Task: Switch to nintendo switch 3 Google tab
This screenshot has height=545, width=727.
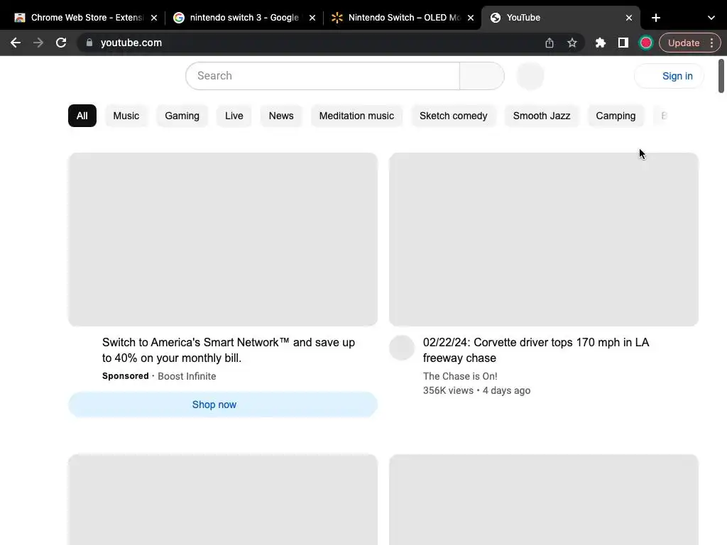Action: tap(244, 18)
